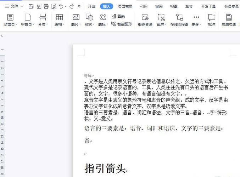The image size is (240, 177).
Task: Click the 分页 page break icon
Action: click(x=43, y=17)
